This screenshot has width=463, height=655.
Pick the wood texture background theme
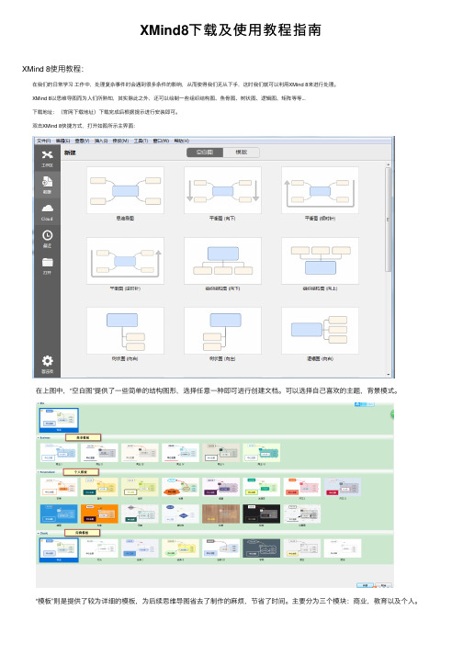click(x=220, y=514)
